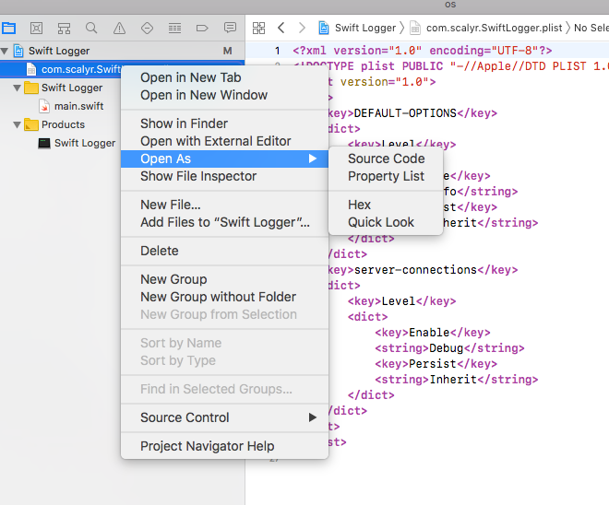Collapse the Swift Logger project root
Viewport: 609px width, 505px height.
tap(6, 51)
